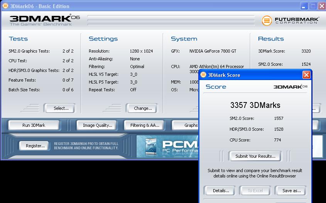The width and height of the screenshot is (326, 203).
Task: Close the 3DMark Score dialog
Action: point(306,75)
